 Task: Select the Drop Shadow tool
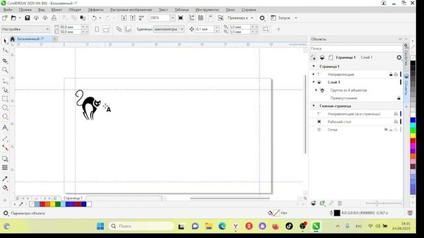[x=5, y=159]
